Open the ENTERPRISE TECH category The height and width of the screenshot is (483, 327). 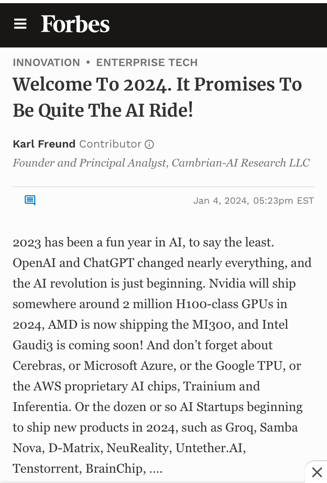(x=147, y=63)
